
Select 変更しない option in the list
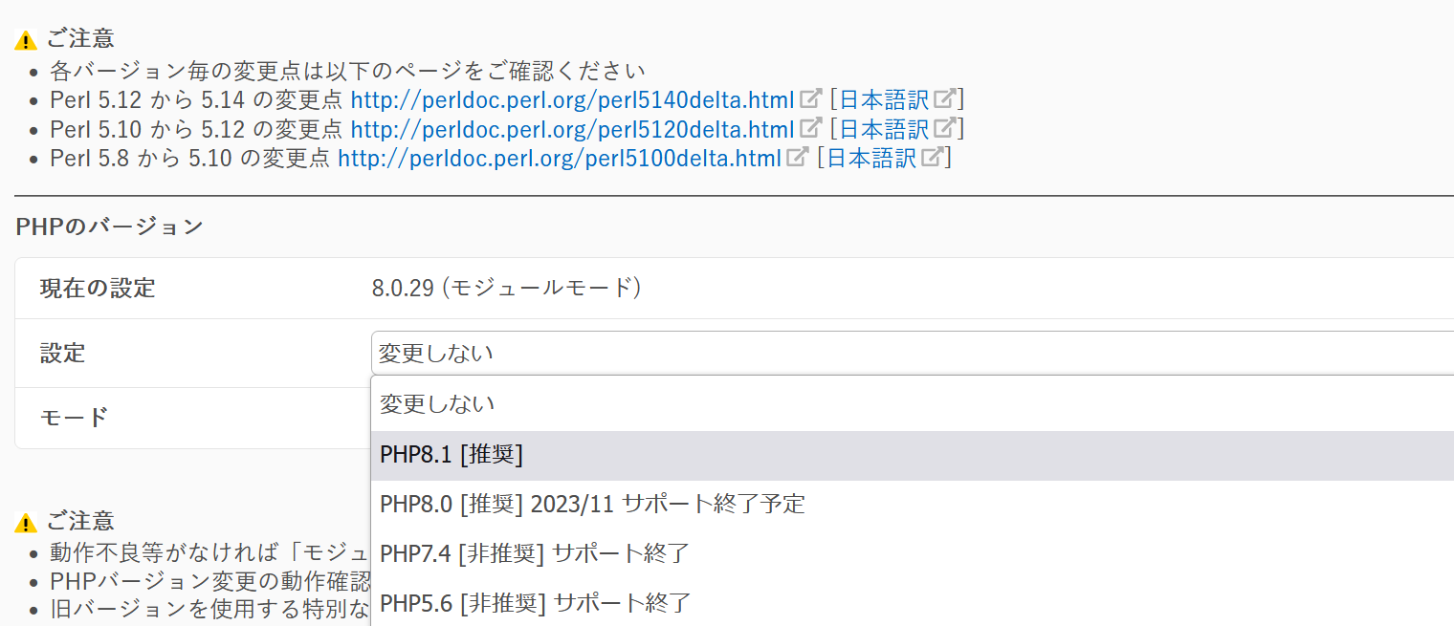(x=913, y=404)
